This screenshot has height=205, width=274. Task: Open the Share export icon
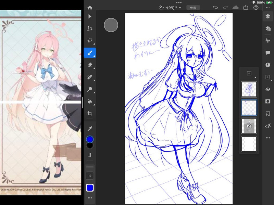pos(246,7)
